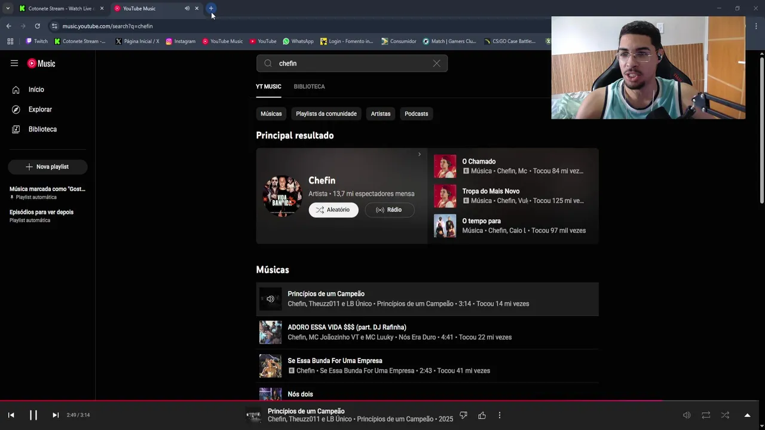The height and width of the screenshot is (430, 765).
Task: Play Se Essa Bunda For Uma Empresa
Action: [x=335, y=361]
